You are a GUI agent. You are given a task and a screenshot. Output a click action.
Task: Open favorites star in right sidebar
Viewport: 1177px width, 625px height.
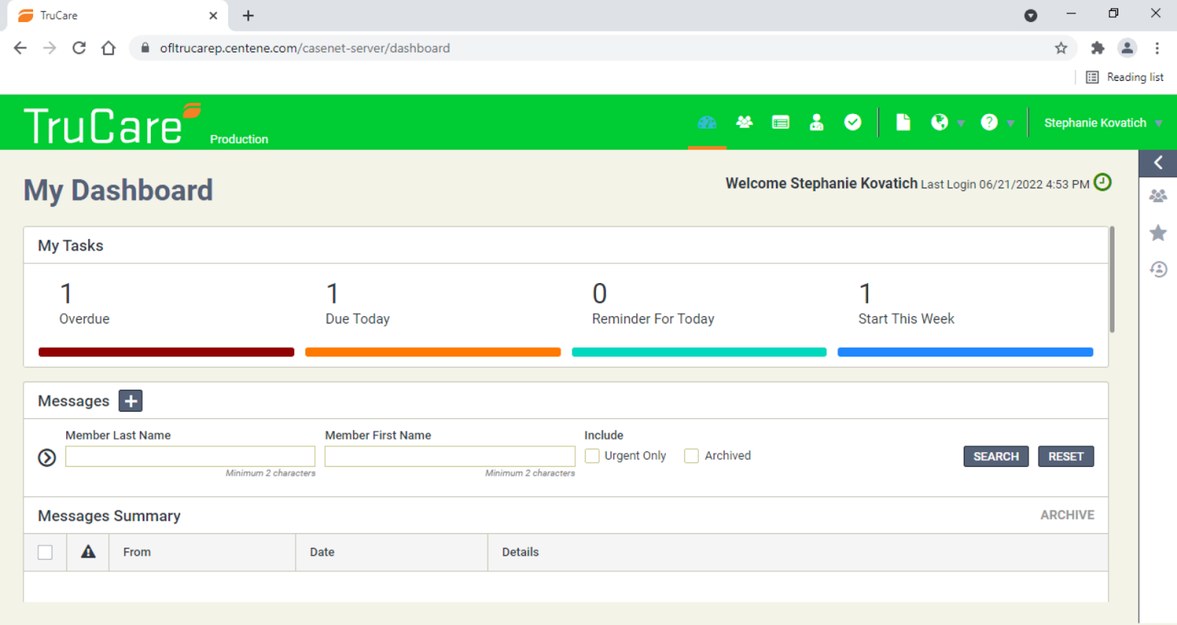pyautogui.click(x=1158, y=233)
